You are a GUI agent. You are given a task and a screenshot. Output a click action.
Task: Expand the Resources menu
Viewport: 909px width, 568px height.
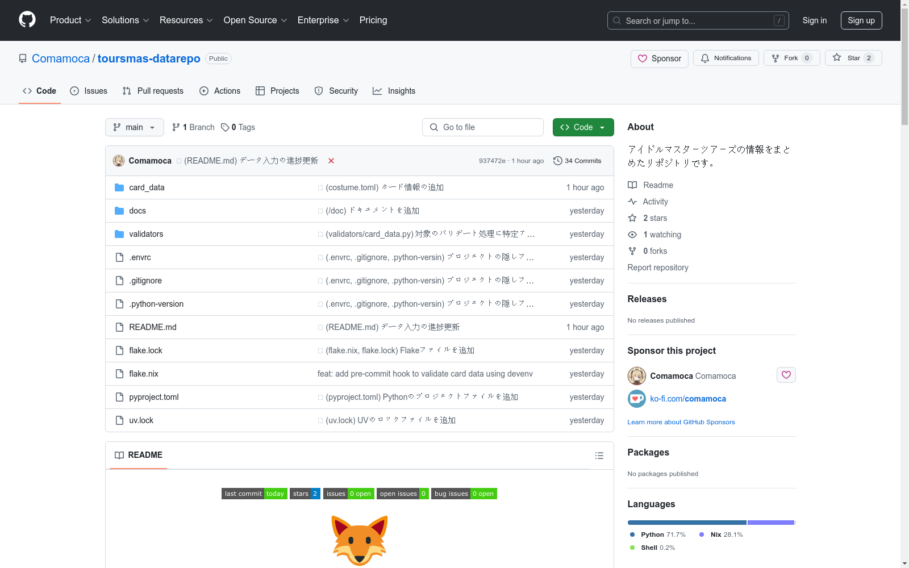pos(186,20)
